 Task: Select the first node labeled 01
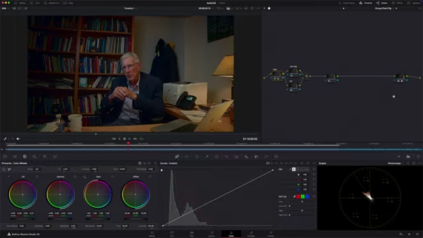pyautogui.click(x=277, y=75)
